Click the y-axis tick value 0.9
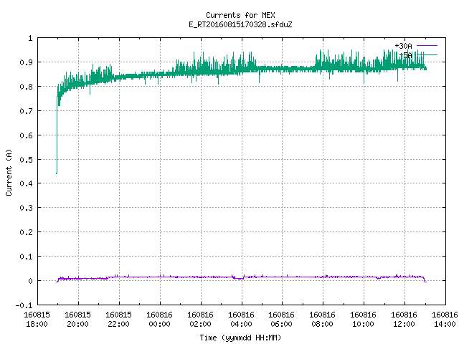Screen dimensions: 459x344 coord(26,62)
